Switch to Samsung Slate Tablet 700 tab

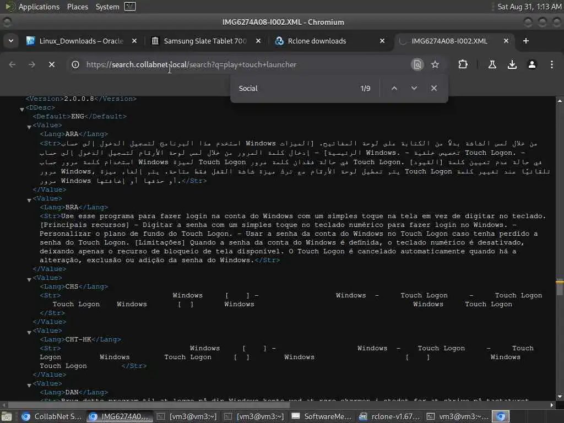click(x=205, y=41)
